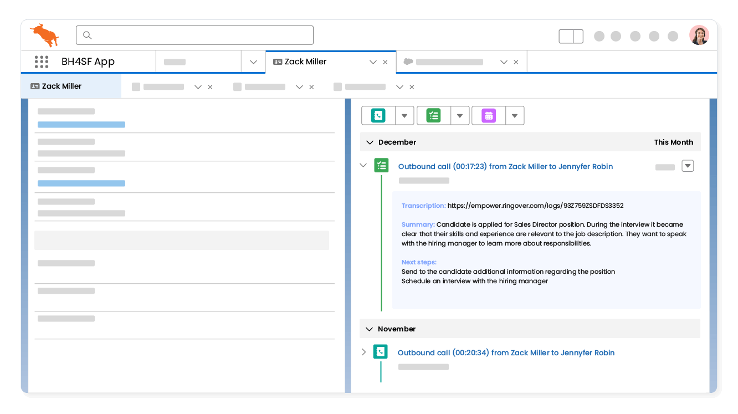Open the December call titled Outbound call from Zack Miller
The width and height of the screenshot is (738, 414).
[506, 166]
